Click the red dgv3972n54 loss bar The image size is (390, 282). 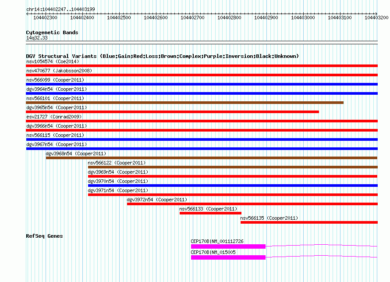coord(252,204)
